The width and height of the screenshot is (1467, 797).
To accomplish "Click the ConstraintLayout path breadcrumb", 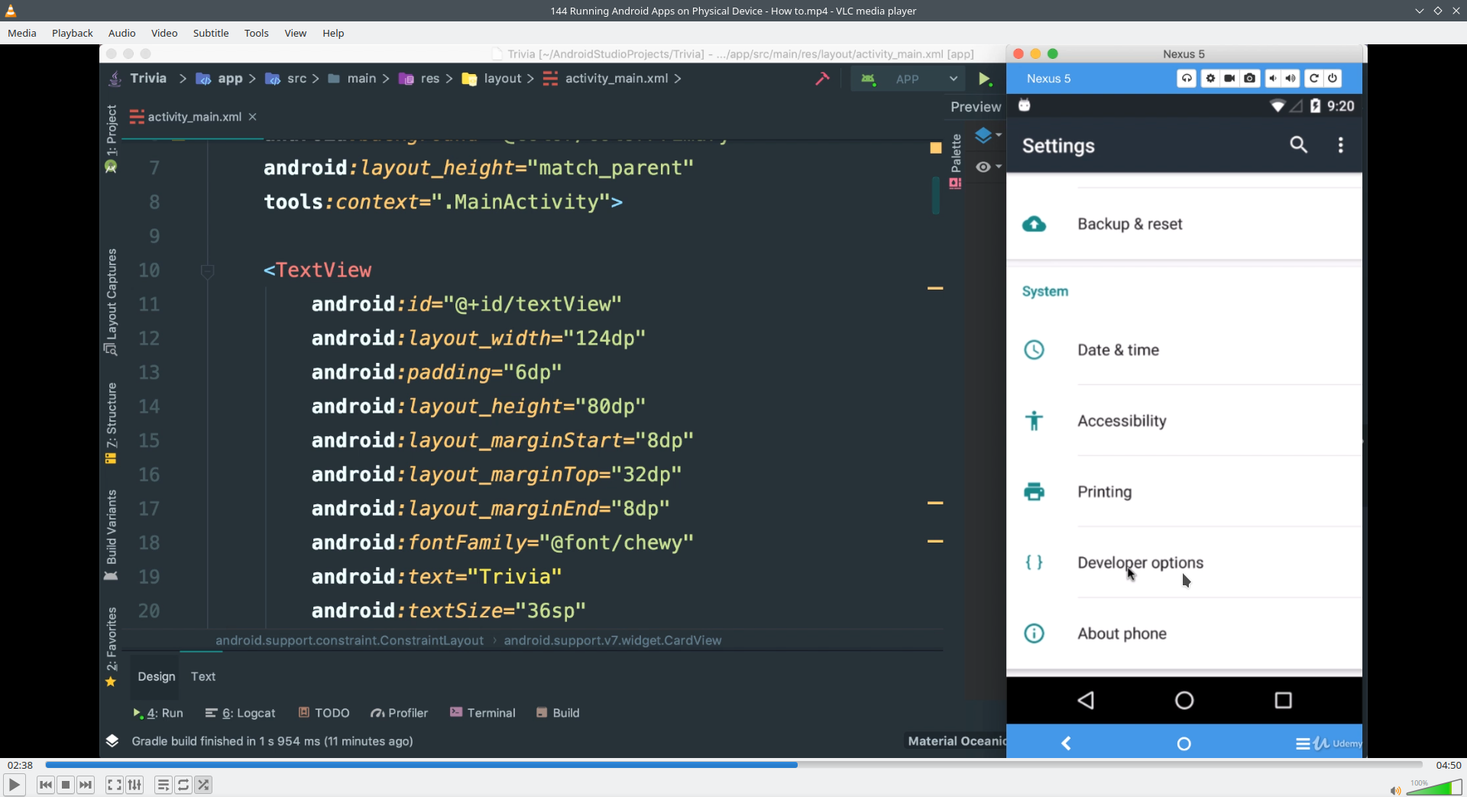I will point(349,640).
